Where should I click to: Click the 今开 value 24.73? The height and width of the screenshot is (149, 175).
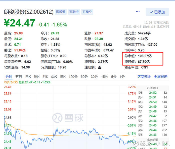pos(55,33)
